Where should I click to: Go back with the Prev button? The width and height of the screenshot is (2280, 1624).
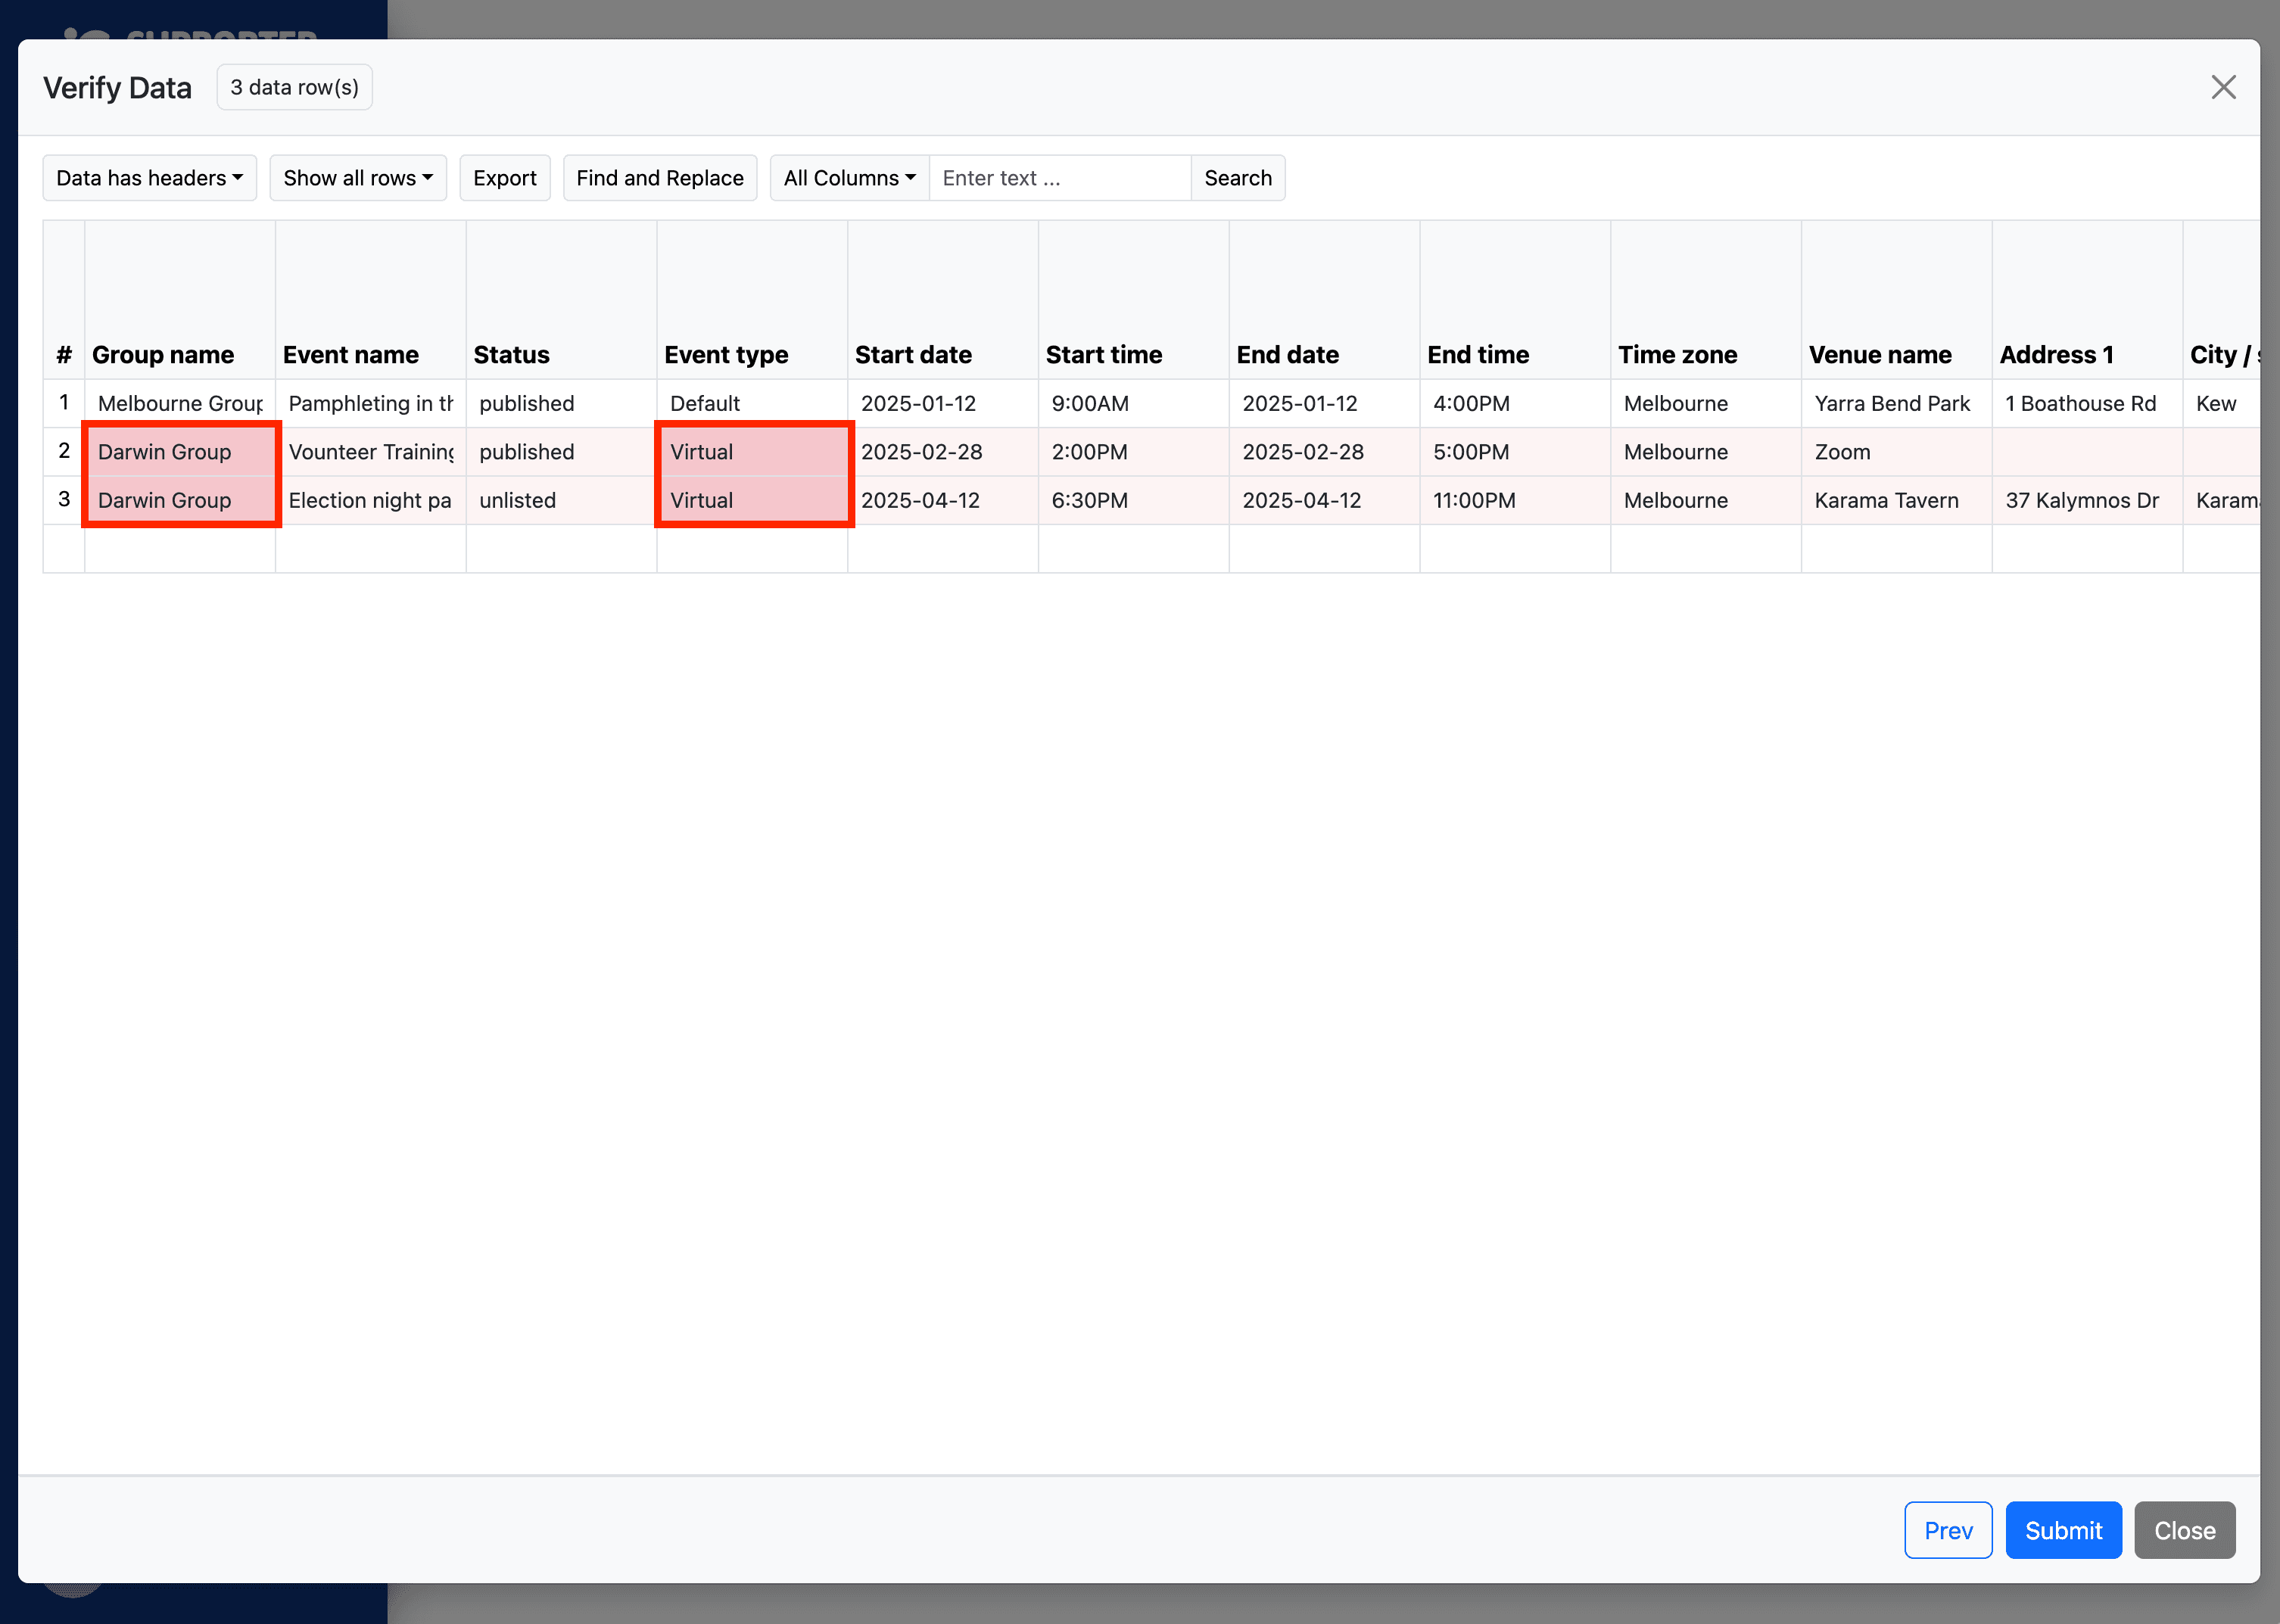pos(1947,1530)
